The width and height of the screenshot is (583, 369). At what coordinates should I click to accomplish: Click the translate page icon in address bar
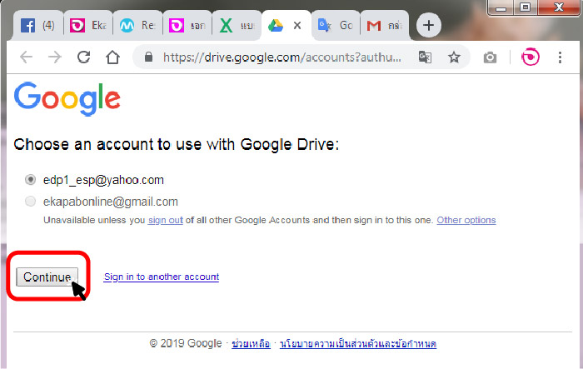click(425, 57)
